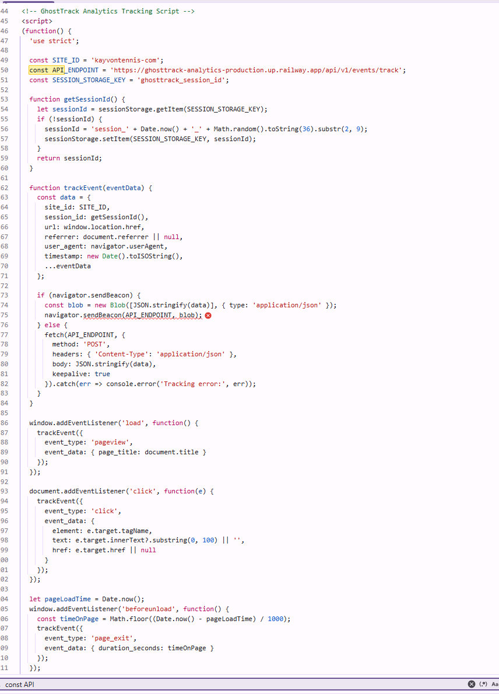
Task: Toggle regex search mode in the find bar
Action: click(483, 684)
